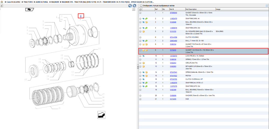Image resolution: width=269 pixels, height=129 pixels.
Task: Click the blue arrow for CLUTCH OVERHAUL KIT
Action: (x=143, y=79)
